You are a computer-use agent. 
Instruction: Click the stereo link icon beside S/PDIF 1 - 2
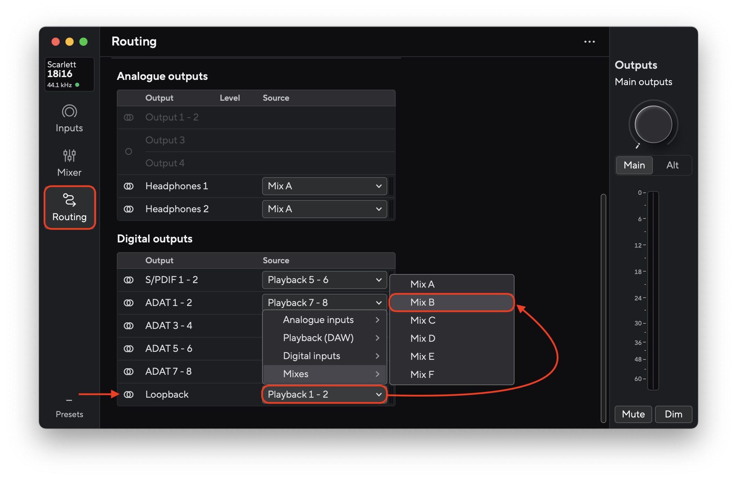(x=129, y=280)
